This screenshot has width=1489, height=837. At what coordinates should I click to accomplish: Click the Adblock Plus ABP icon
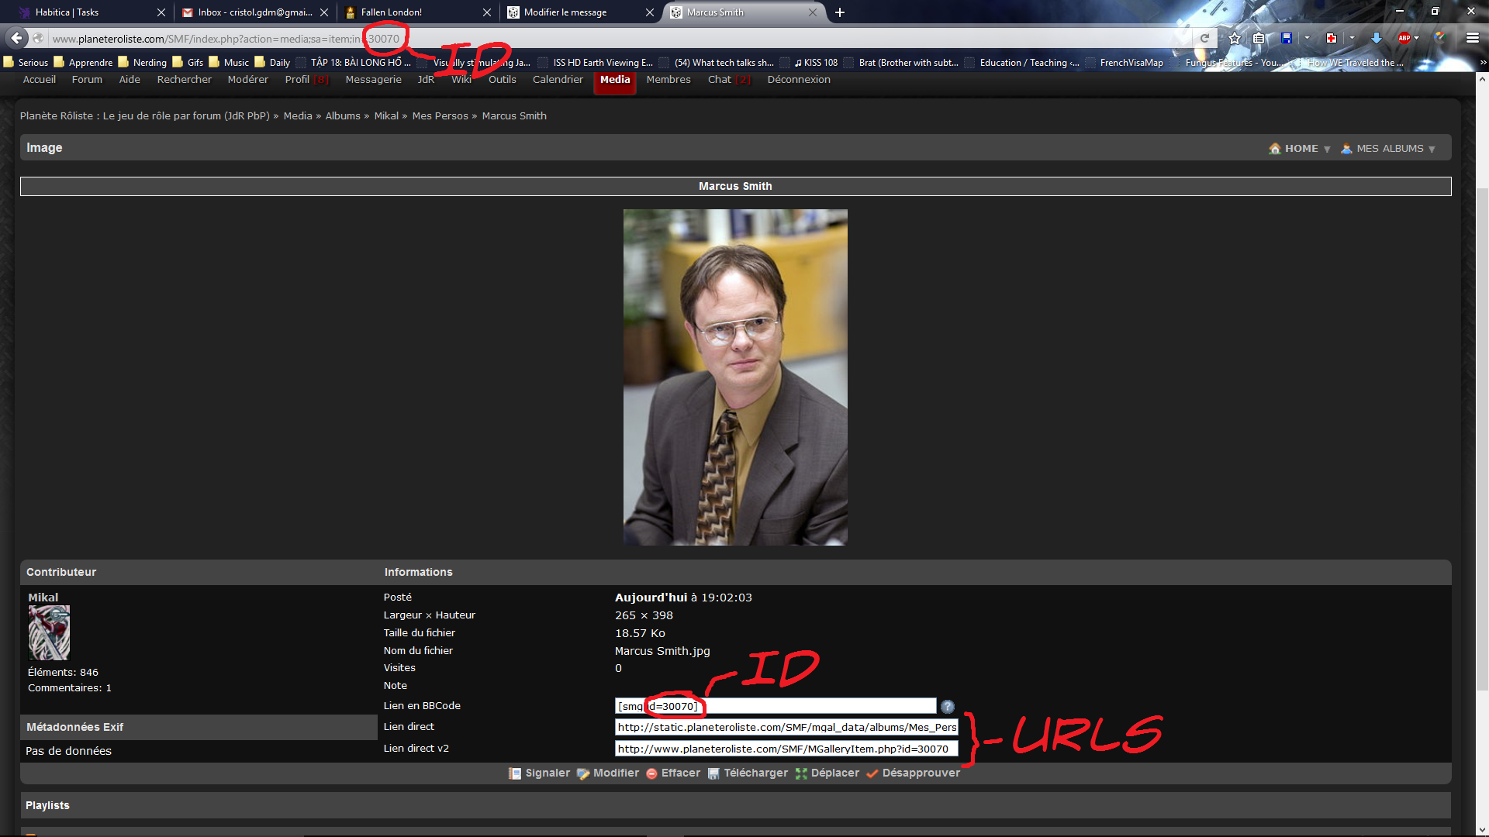tap(1404, 38)
